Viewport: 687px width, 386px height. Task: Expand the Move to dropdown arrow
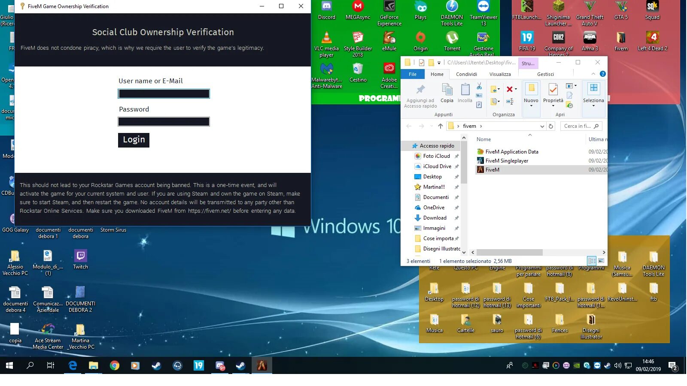(x=499, y=89)
